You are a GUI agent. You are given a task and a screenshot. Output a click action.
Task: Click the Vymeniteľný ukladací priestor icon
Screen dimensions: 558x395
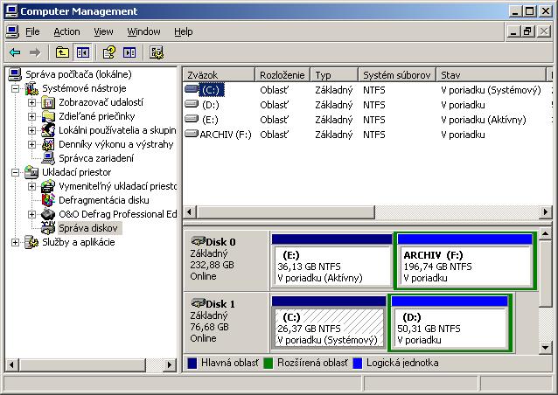[48, 186]
